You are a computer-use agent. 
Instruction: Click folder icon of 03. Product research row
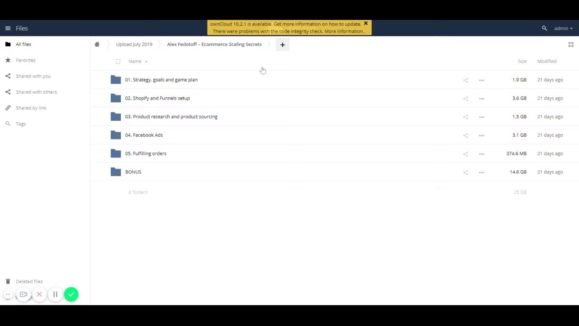[x=115, y=116]
